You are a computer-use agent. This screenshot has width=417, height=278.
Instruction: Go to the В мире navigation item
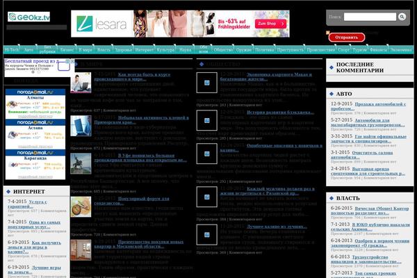(85, 50)
